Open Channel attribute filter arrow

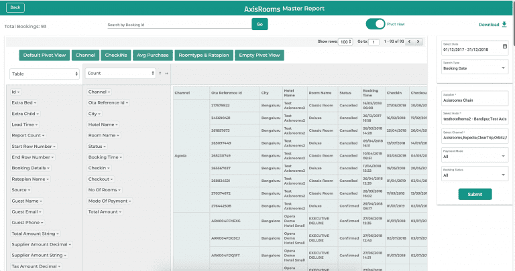[x=109, y=92]
